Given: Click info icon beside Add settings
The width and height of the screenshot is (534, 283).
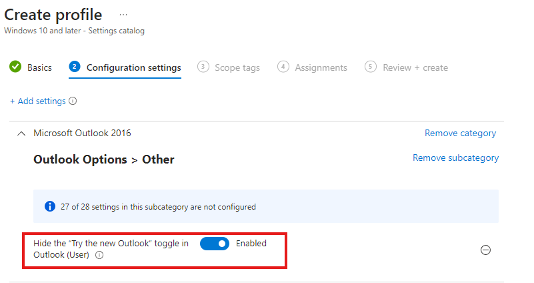Looking at the screenshot, I should (73, 101).
